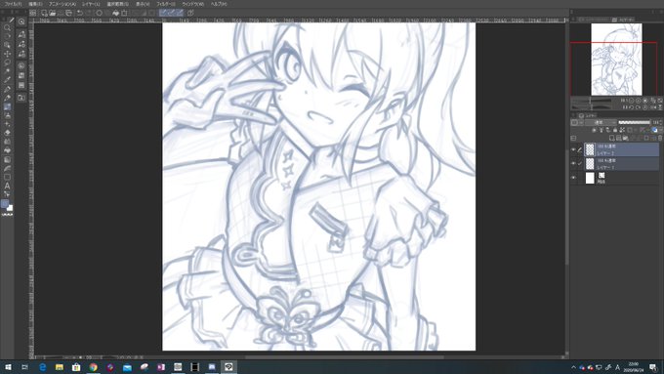Create a new layer folder
This screenshot has width=664, height=374.
(x=626, y=138)
